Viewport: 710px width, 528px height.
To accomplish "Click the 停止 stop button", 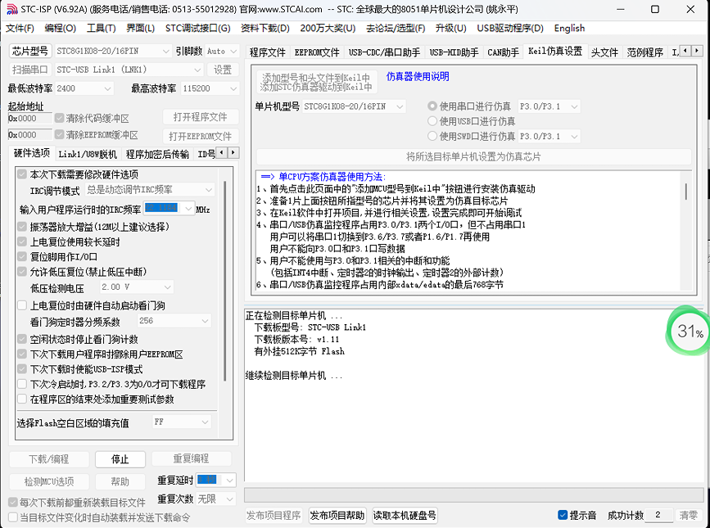I will (x=120, y=459).
